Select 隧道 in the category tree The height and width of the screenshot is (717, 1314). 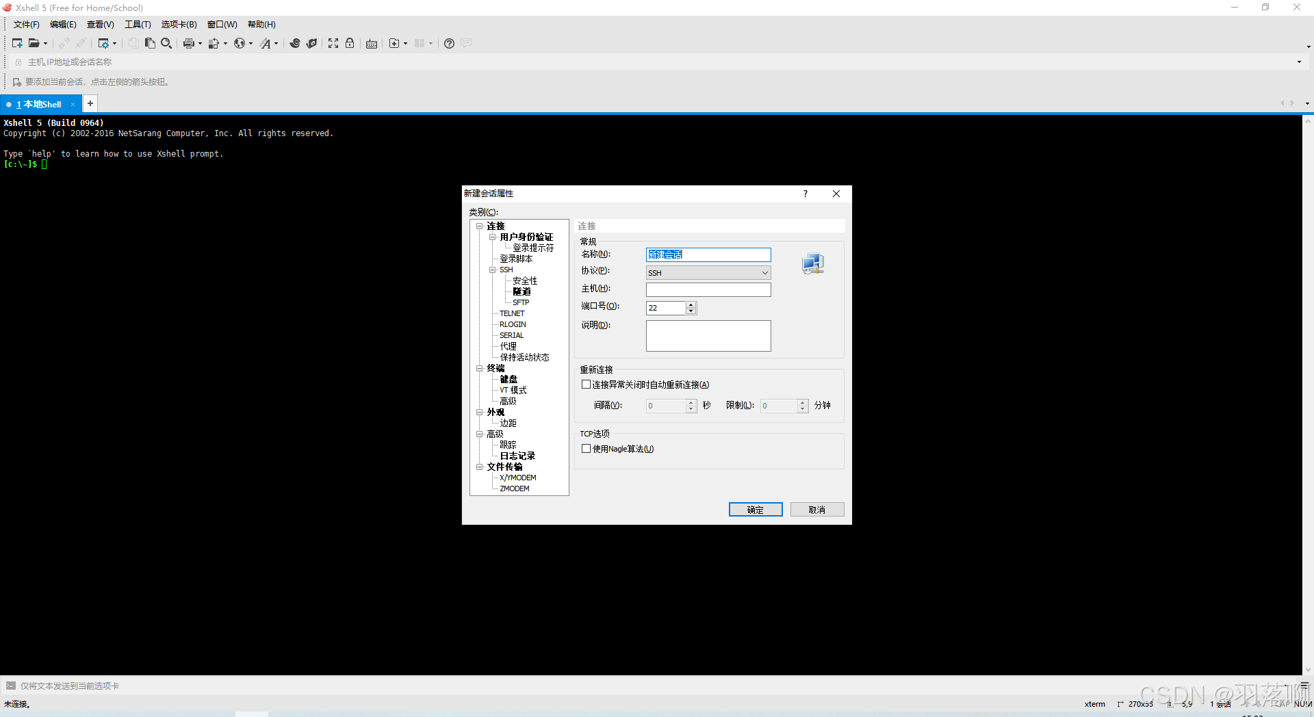click(x=521, y=291)
